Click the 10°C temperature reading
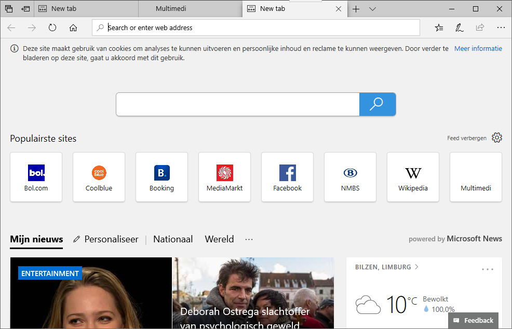The height and width of the screenshot is (329, 512). pos(401,305)
